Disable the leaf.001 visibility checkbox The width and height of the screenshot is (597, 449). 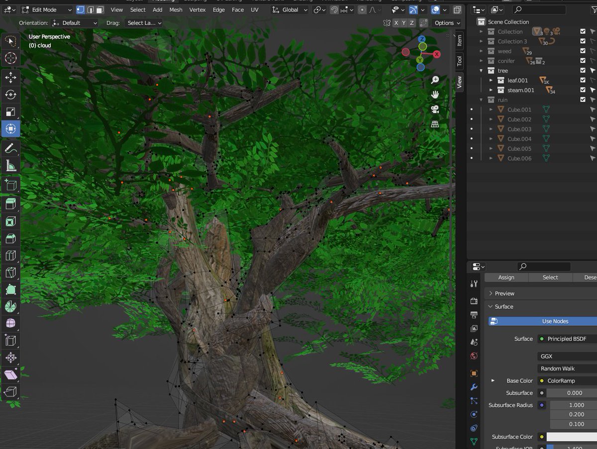[x=583, y=80]
